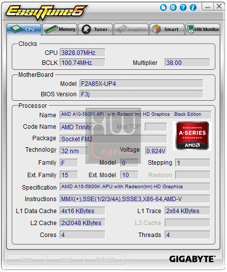Click the Default button
This screenshot has height=272, width=227.
coord(105,260)
